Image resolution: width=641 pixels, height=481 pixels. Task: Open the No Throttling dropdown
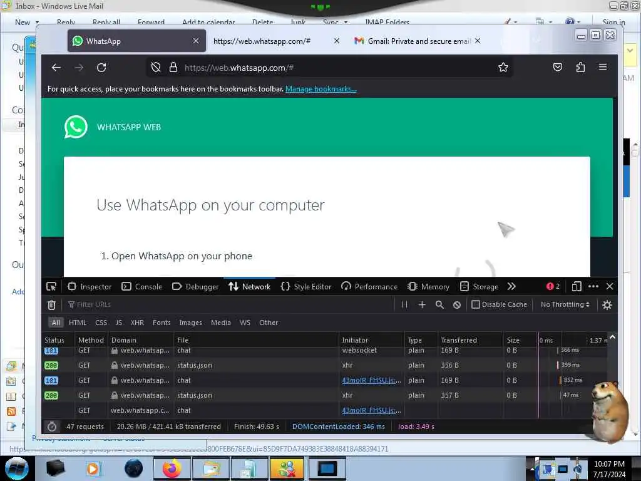tap(565, 304)
